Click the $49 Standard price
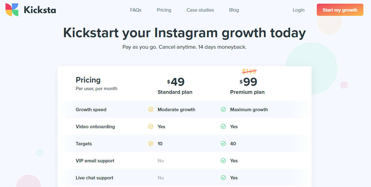 (x=176, y=82)
